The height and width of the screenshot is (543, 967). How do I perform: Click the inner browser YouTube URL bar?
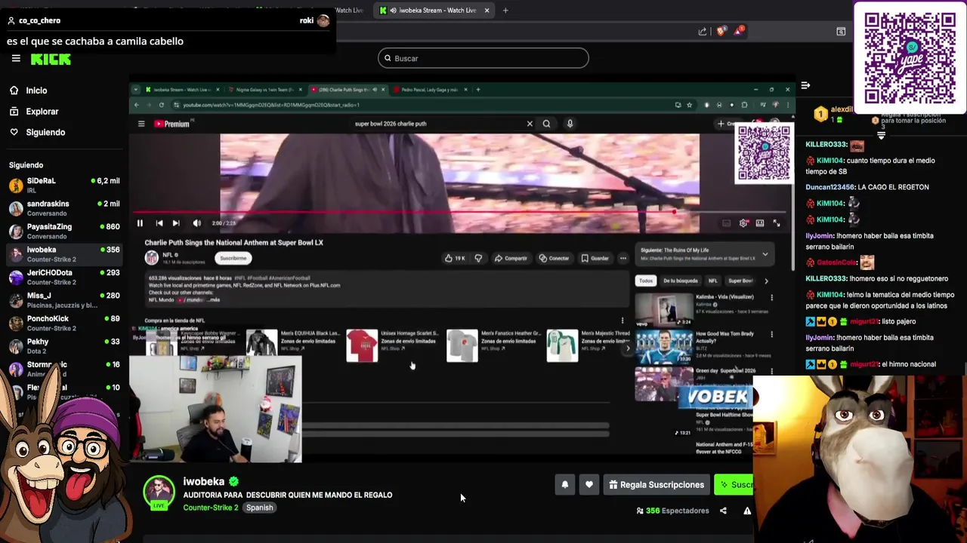423,105
